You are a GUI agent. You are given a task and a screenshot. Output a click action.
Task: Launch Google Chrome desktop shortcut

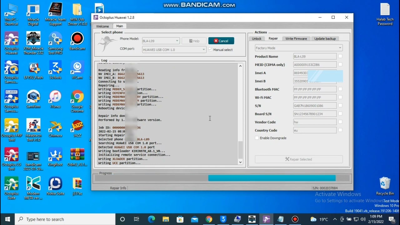pyautogui.click(x=77, y=101)
